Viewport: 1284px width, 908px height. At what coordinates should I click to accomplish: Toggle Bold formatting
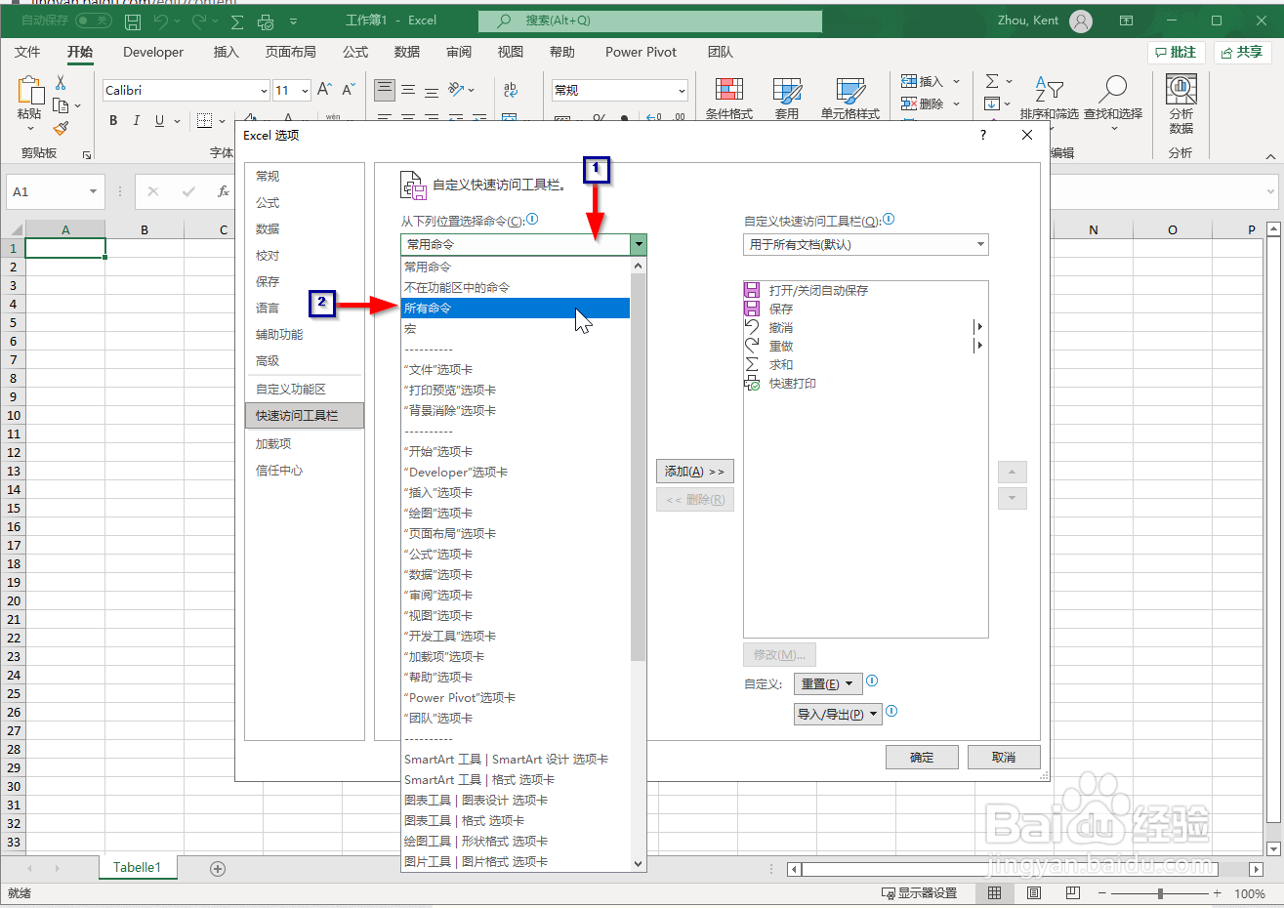pos(113,121)
